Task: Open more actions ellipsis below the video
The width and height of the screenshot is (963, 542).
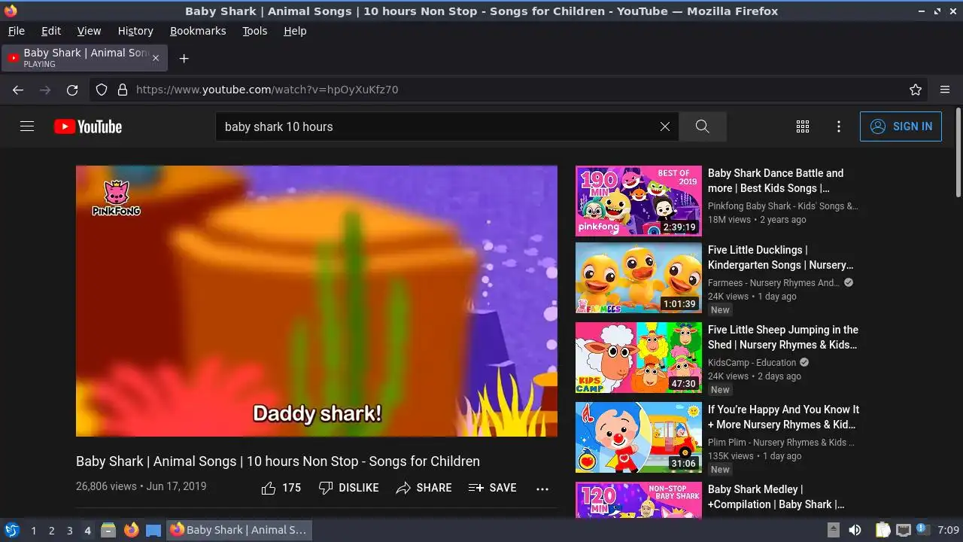Action: pos(542,489)
